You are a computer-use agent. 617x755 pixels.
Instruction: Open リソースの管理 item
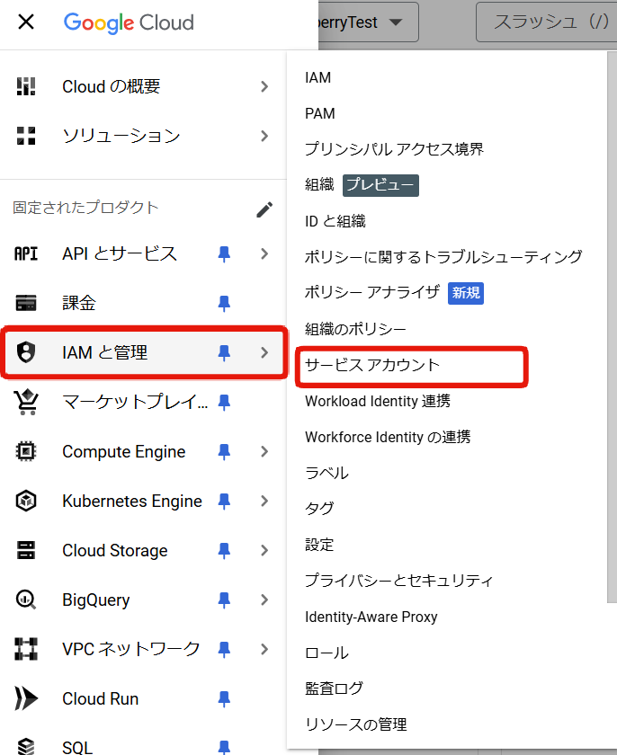356,724
